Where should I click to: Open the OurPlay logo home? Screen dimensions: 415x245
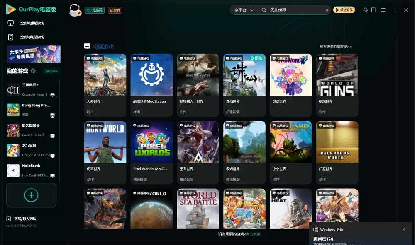(31, 10)
